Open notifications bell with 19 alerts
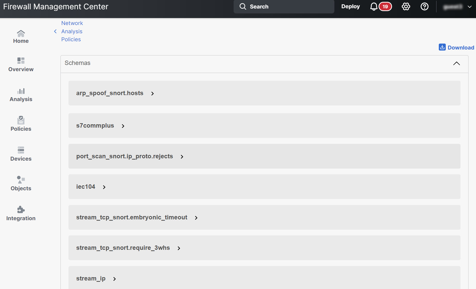The width and height of the screenshot is (476, 289). pyautogui.click(x=374, y=7)
